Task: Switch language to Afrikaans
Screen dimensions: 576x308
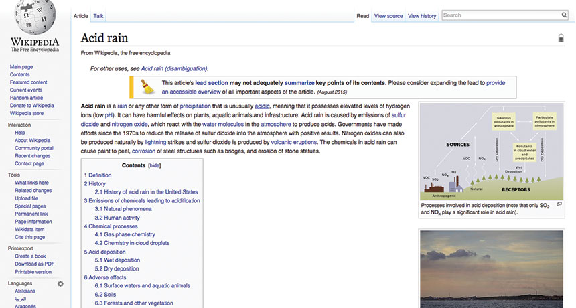Action: tap(25, 291)
